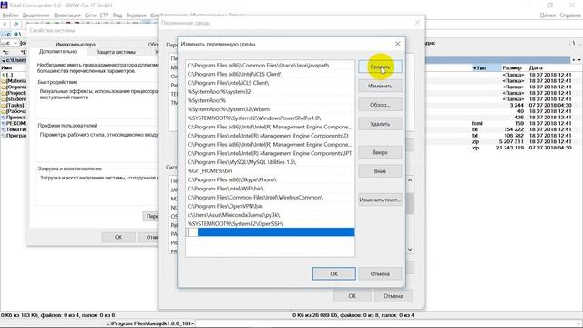Switch to the Дополнительно tab
This screenshot has width=583, height=328.
(57, 52)
